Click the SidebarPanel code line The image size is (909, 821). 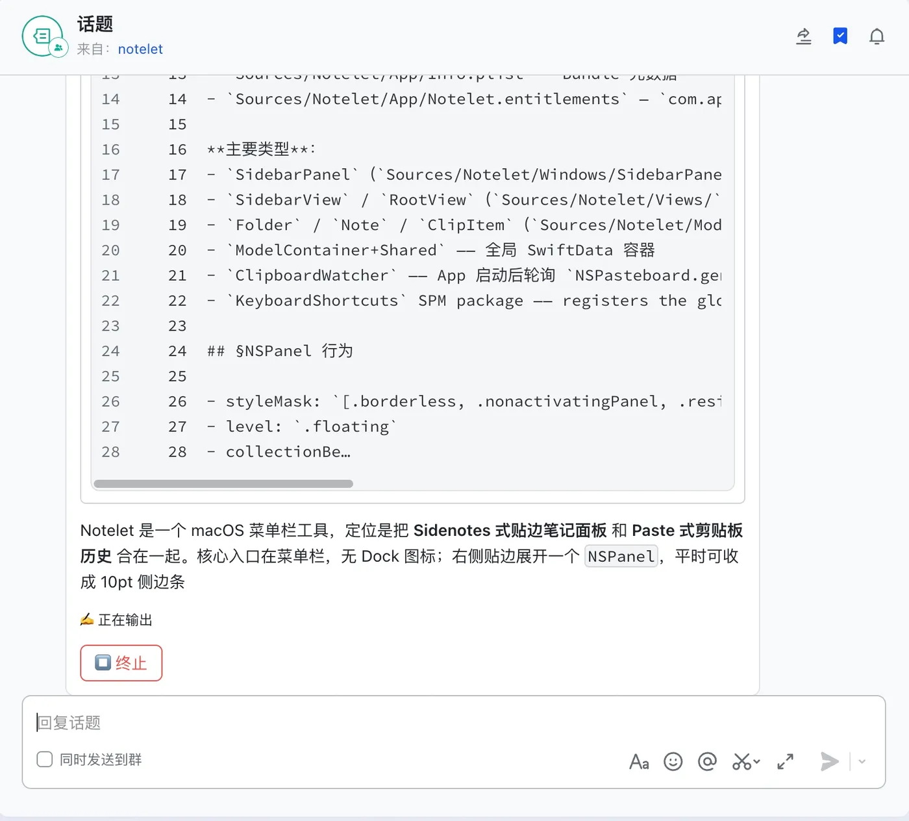464,175
